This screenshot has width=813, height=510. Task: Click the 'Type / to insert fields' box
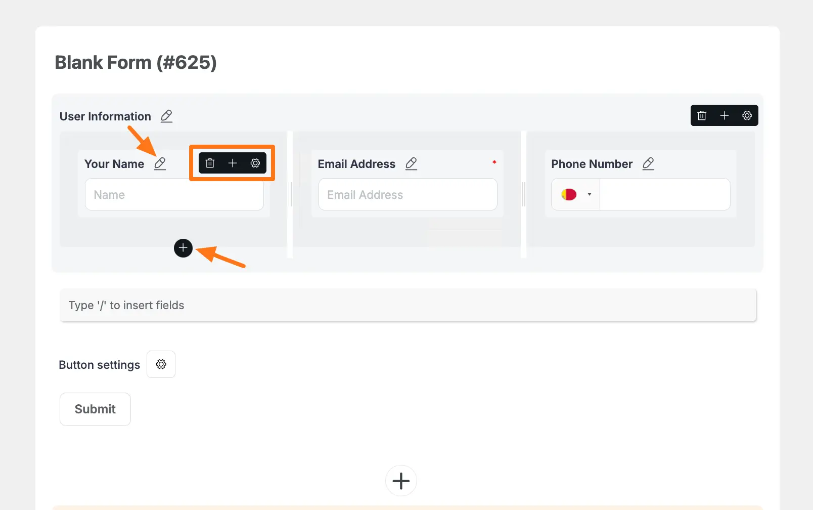(x=408, y=306)
